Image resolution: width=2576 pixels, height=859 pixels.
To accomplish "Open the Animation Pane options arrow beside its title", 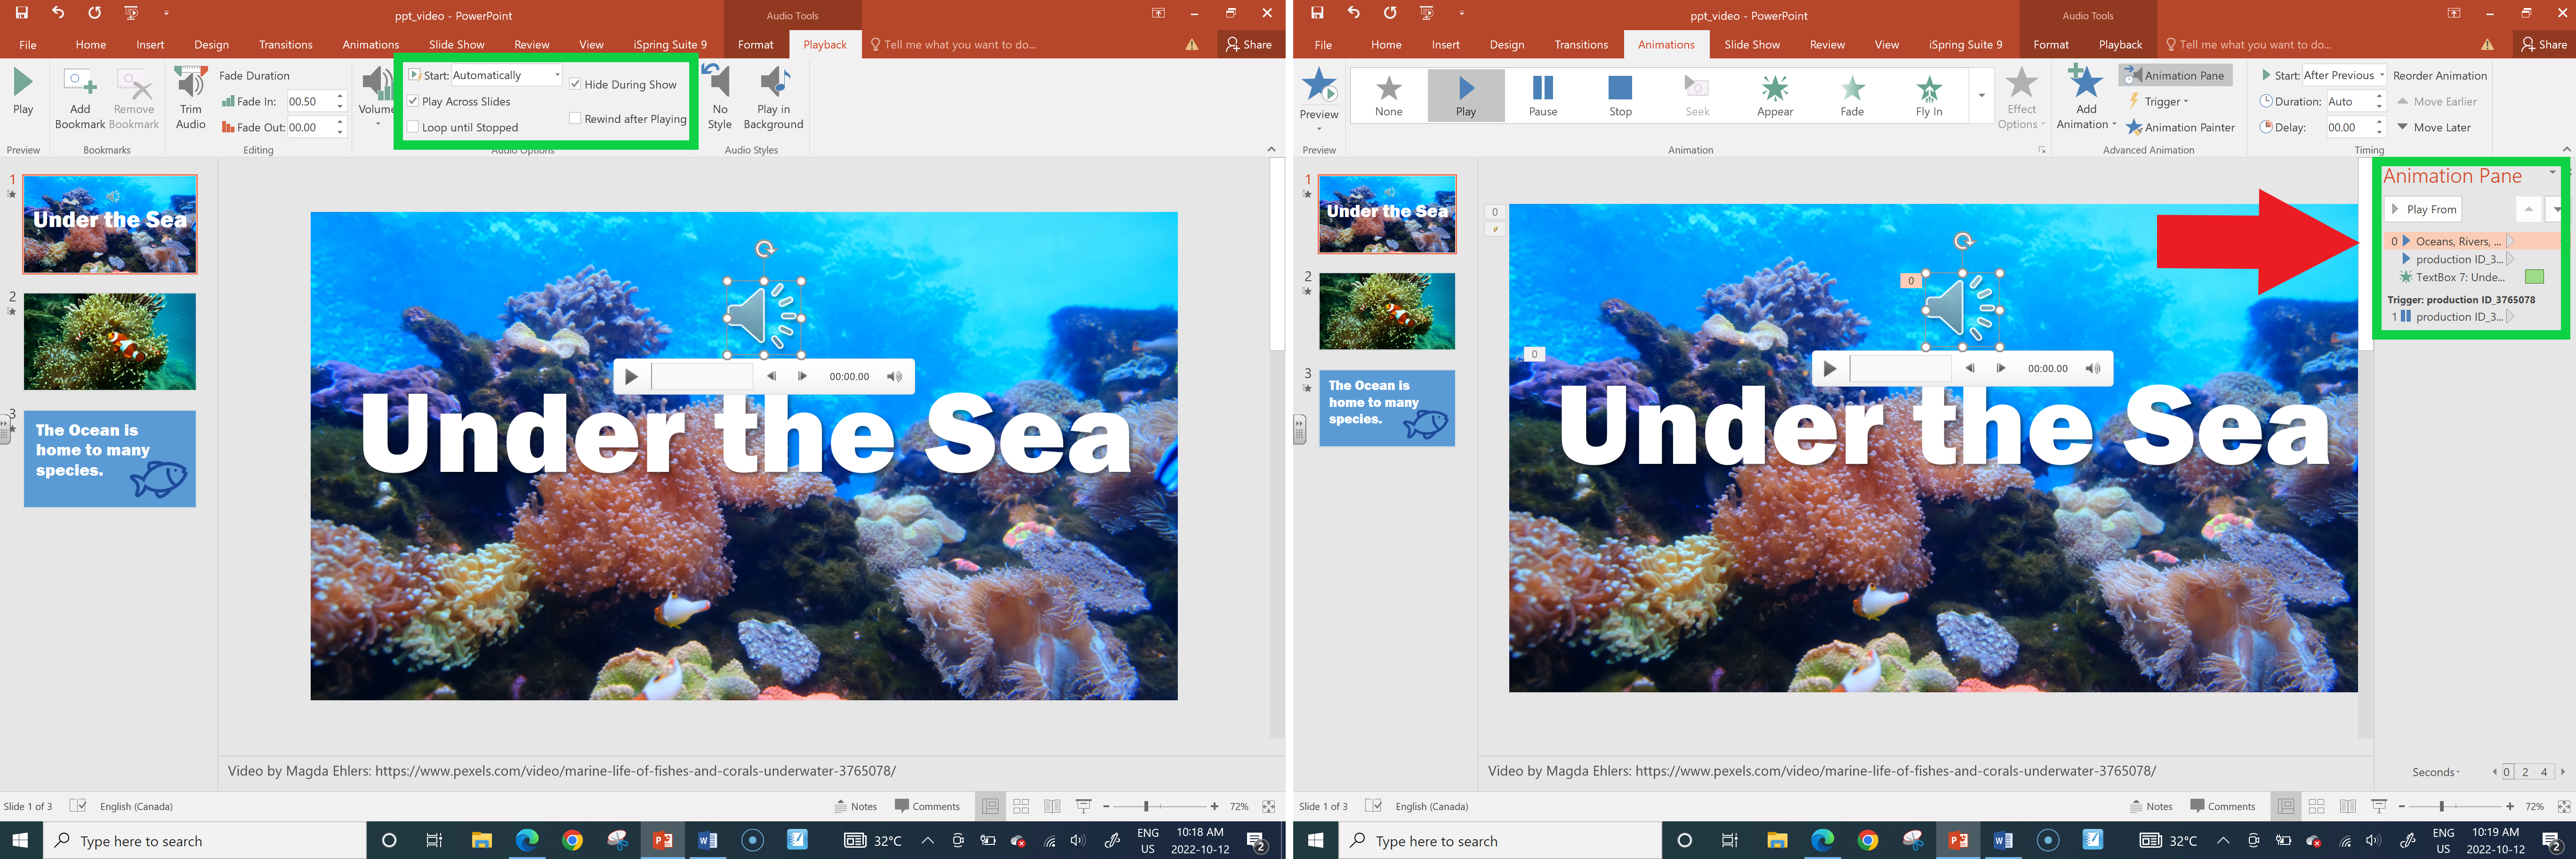I will point(2552,172).
